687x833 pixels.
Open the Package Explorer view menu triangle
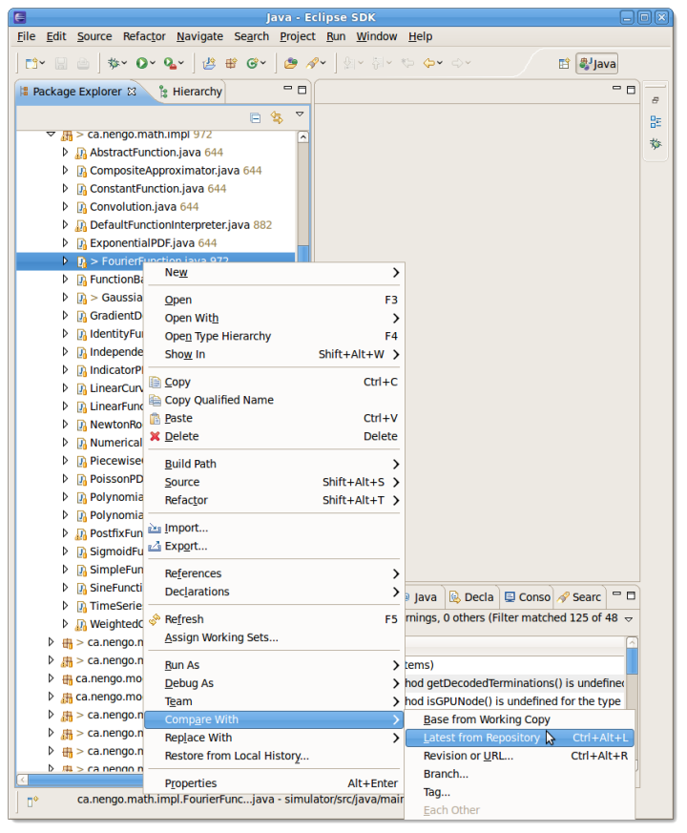click(300, 115)
